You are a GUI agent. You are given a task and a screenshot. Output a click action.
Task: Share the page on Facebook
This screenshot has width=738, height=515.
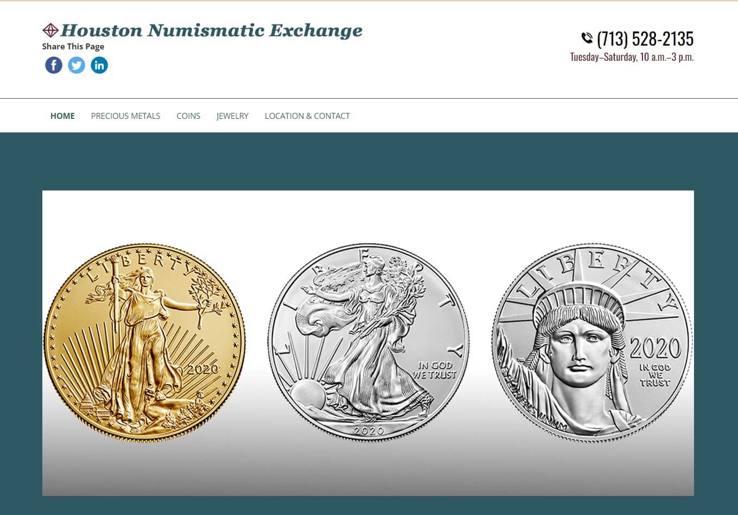point(53,65)
